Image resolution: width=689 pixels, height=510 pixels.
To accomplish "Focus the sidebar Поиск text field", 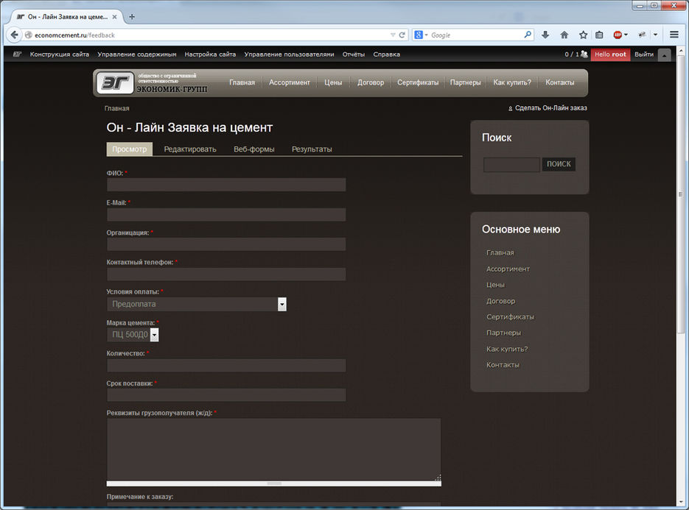I will tap(511, 165).
